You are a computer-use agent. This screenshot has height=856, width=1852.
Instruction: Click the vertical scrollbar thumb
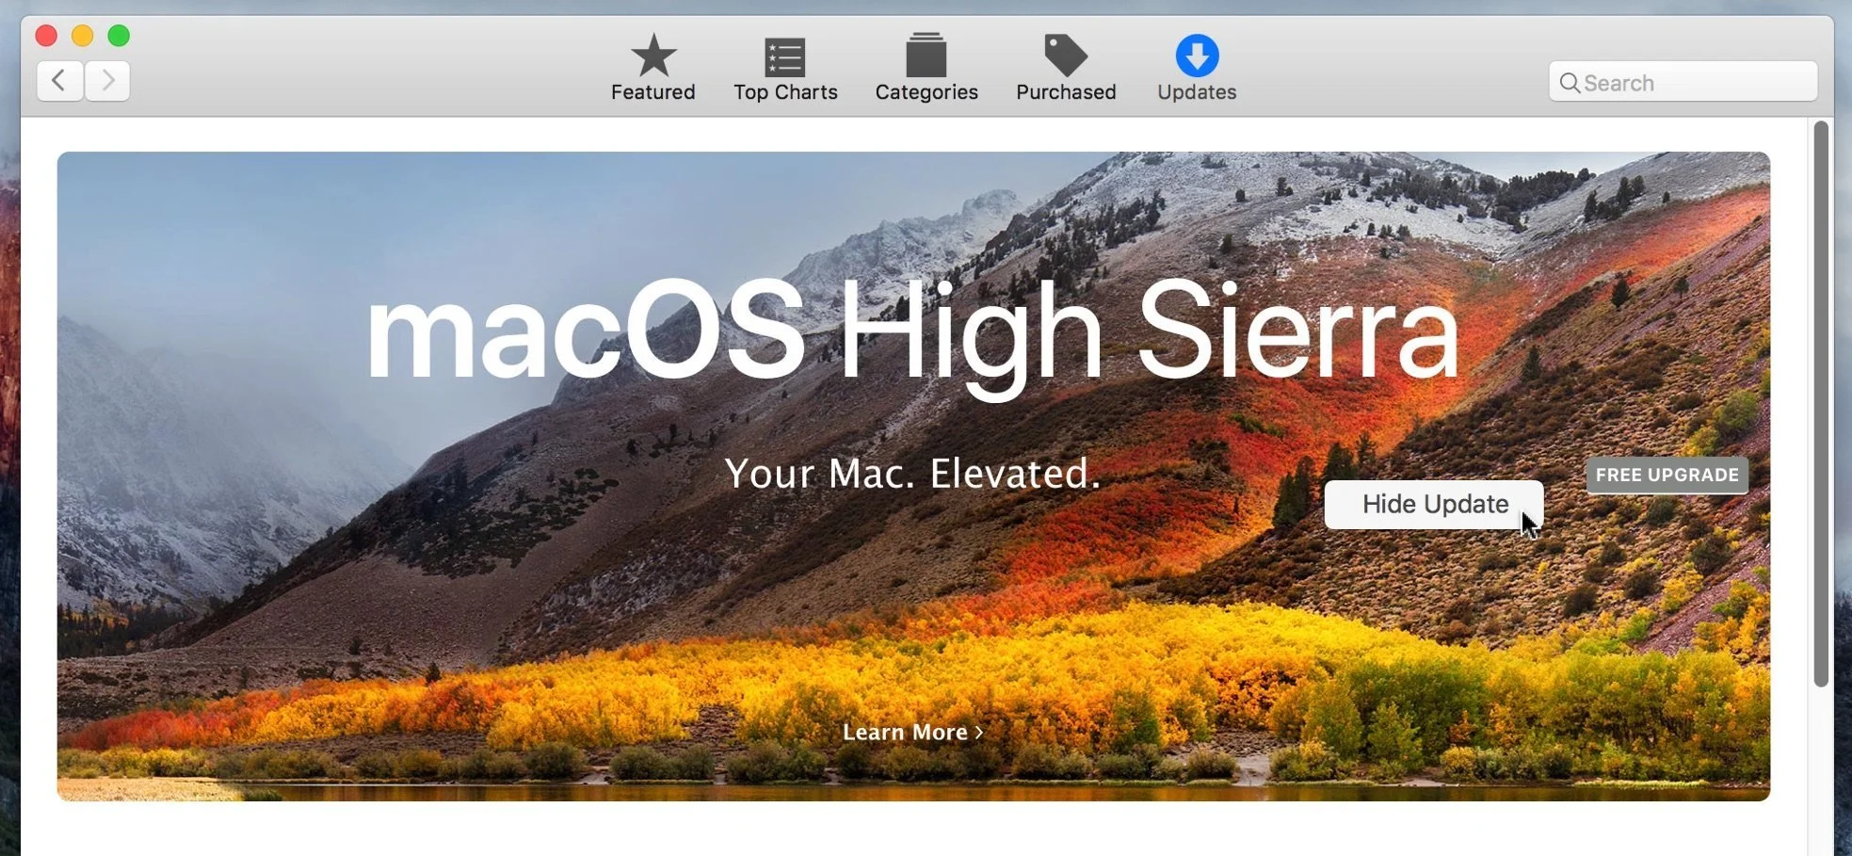coord(1821,403)
